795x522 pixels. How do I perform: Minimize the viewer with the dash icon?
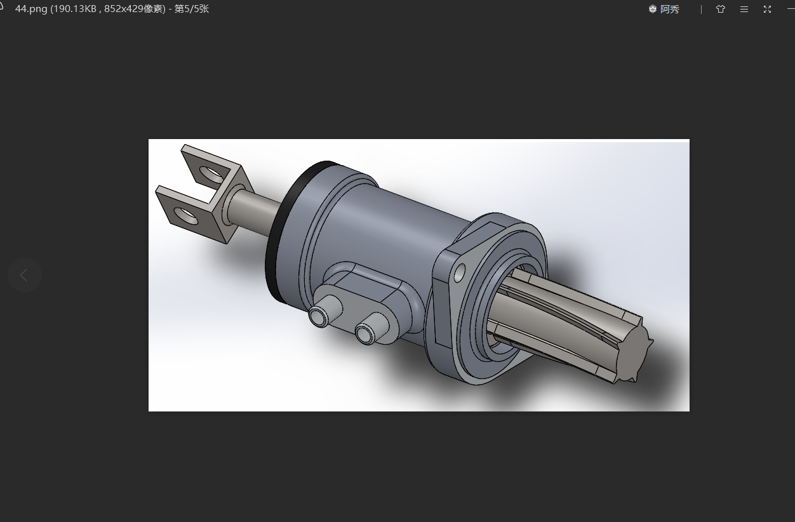(791, 9)
